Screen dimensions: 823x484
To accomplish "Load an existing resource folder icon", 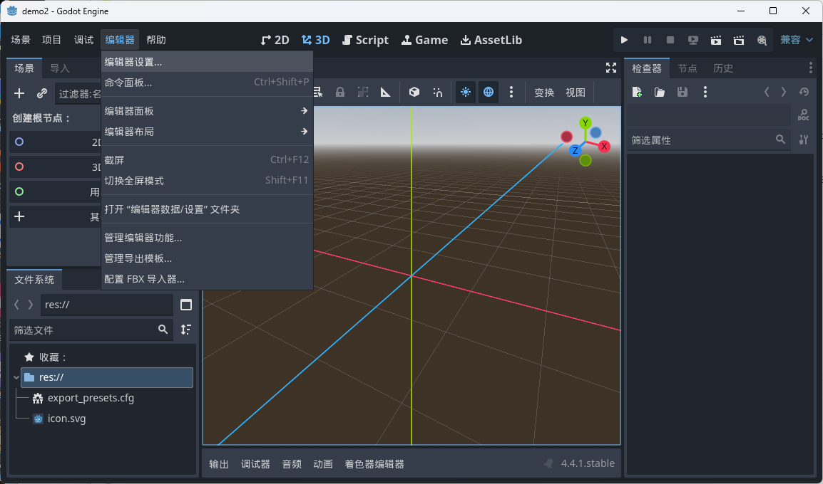I will pos(660,93).
